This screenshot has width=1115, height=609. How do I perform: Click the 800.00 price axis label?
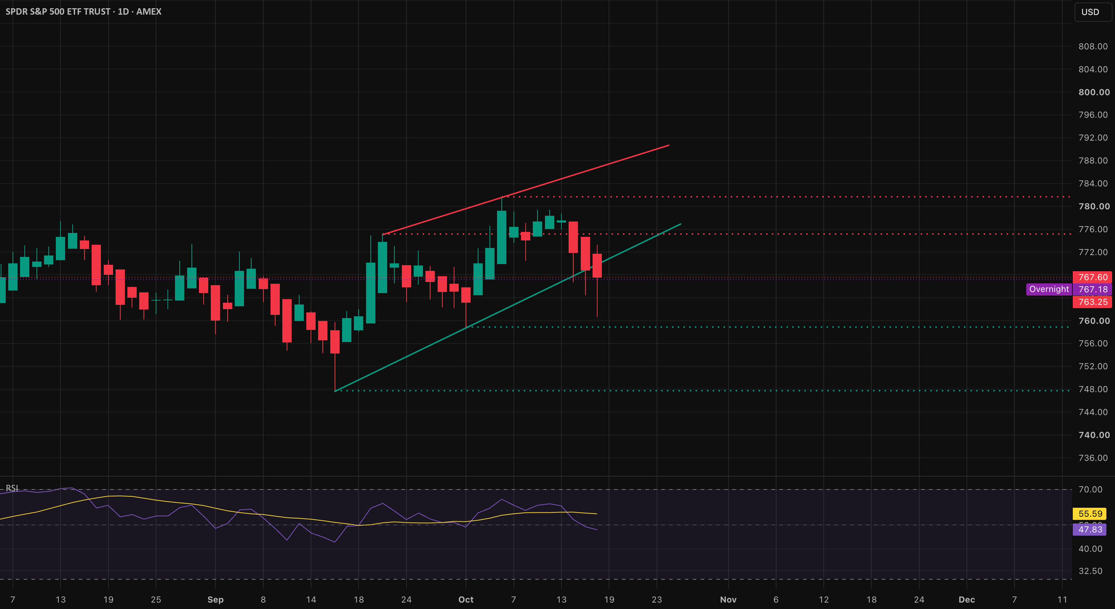(x=1094, y=92)
